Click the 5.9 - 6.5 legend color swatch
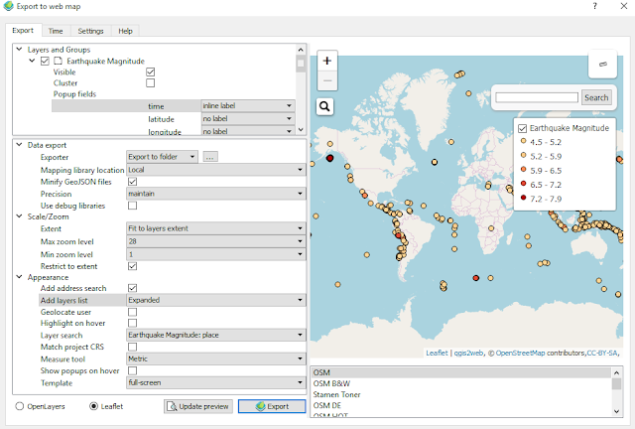 click(523, 170)
